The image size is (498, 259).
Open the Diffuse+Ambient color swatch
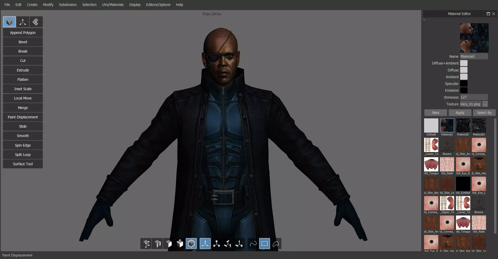coord(464,63)
